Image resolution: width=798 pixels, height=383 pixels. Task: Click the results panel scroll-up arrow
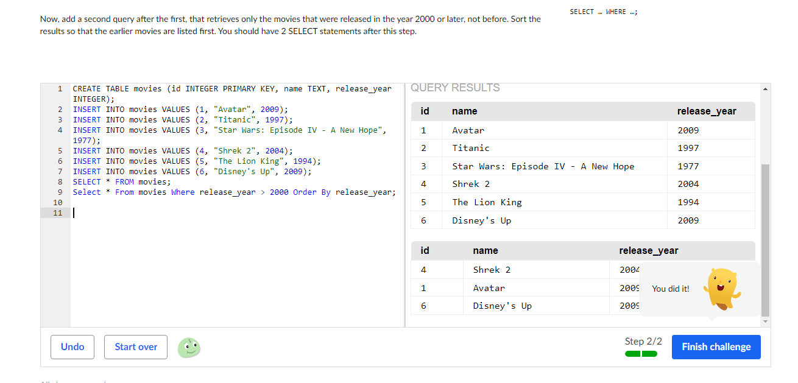[766, 89]
